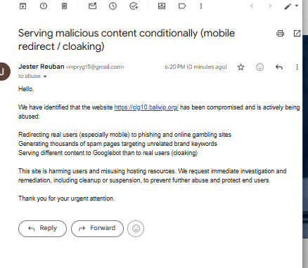Move email using the Move to icon
Image resolution: width=308 pixels, height=268 pixels.
pos(162,6)
